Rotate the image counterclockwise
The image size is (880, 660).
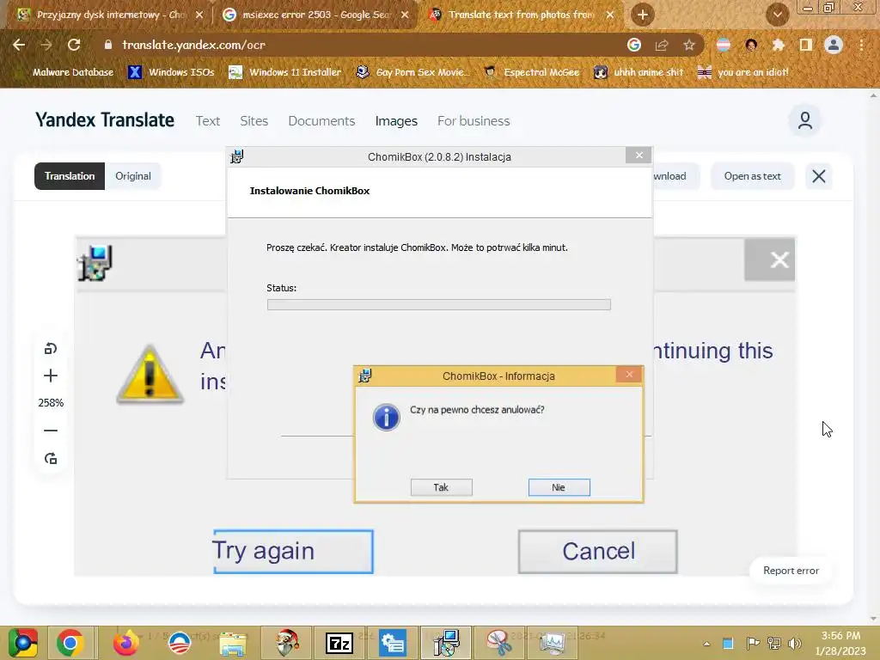tap(51, 349)
